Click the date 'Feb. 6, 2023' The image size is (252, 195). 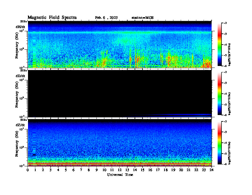[x=106, y=18]
